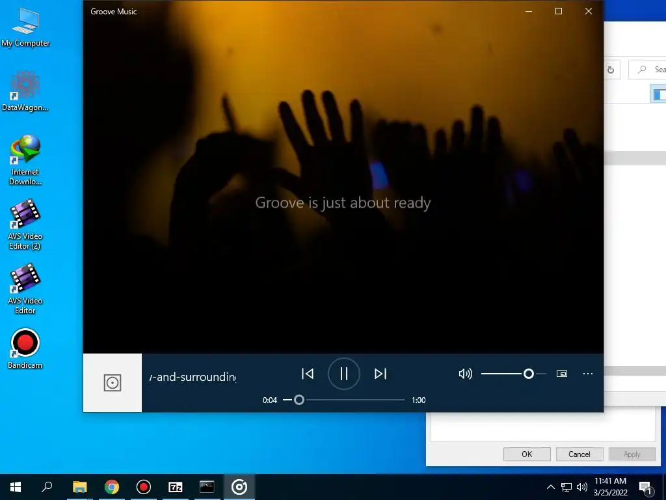The width and height of the screenshot is (666, 500).
Task: Open Command Prompt taskbar icon
Action: pyautogui.click(x=207, y=487)
